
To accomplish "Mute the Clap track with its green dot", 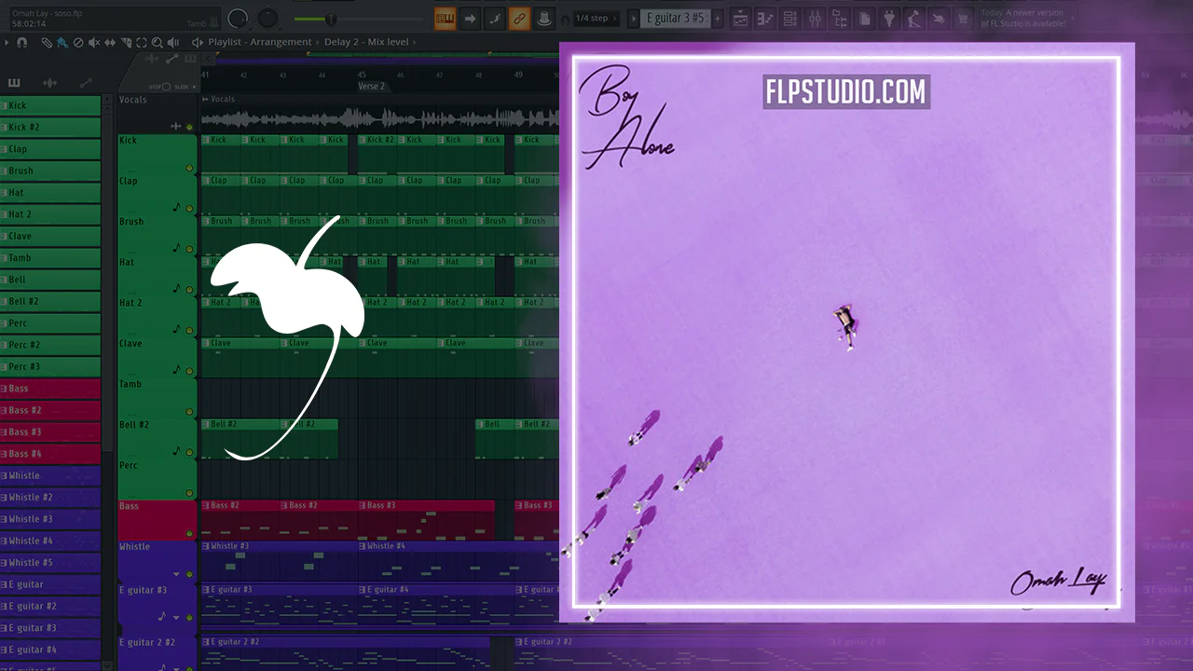I will [x=190, y=209].
